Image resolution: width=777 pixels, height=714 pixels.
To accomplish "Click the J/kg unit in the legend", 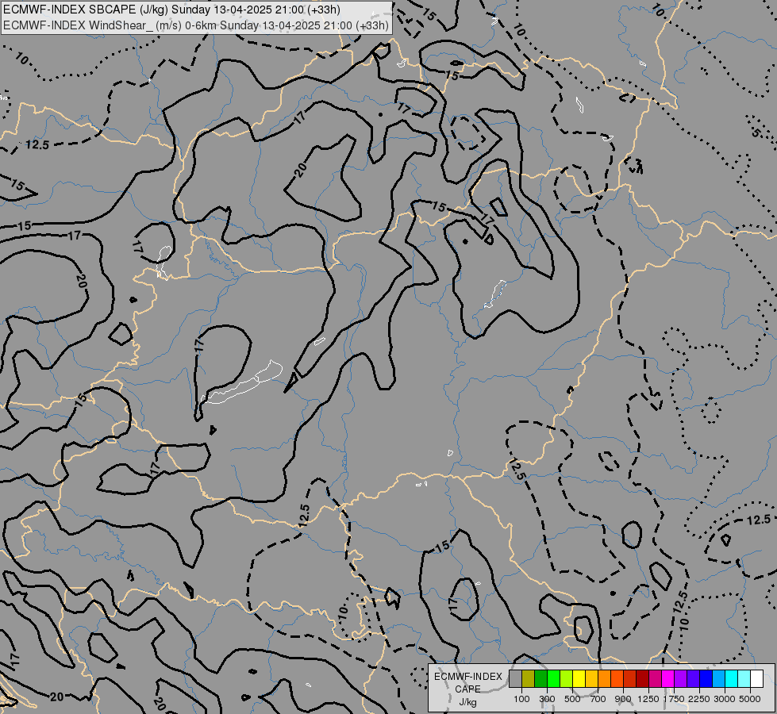I will [467, 702].
